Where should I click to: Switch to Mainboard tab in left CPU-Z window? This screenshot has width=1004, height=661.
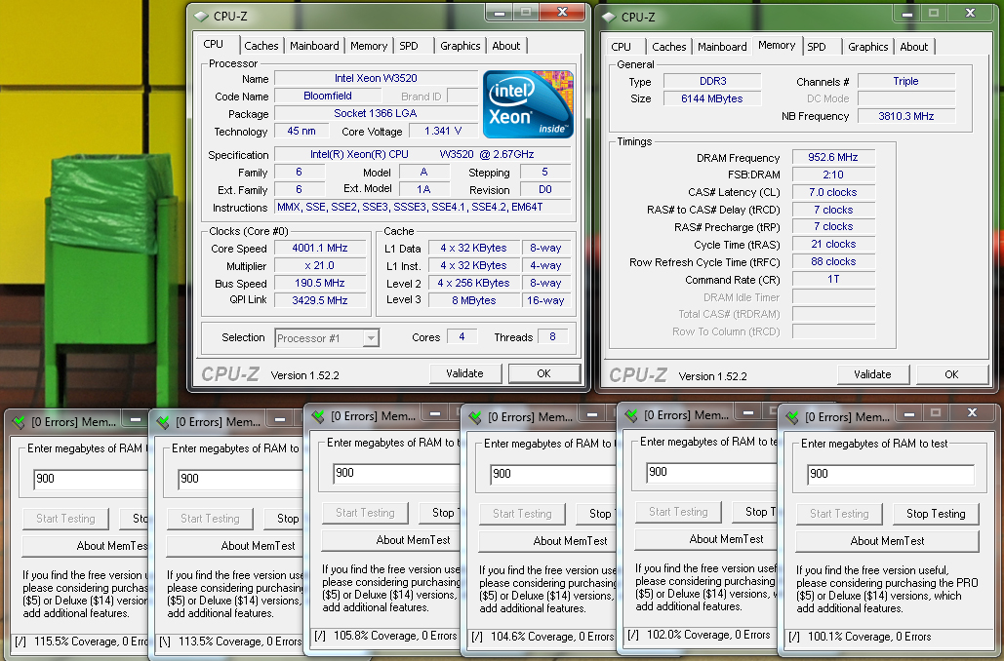tap(314, 46)
